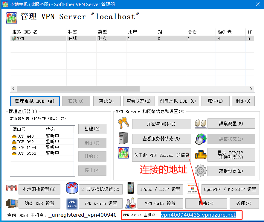Open 动态 DNS 设置

click(x=39, y=203)
